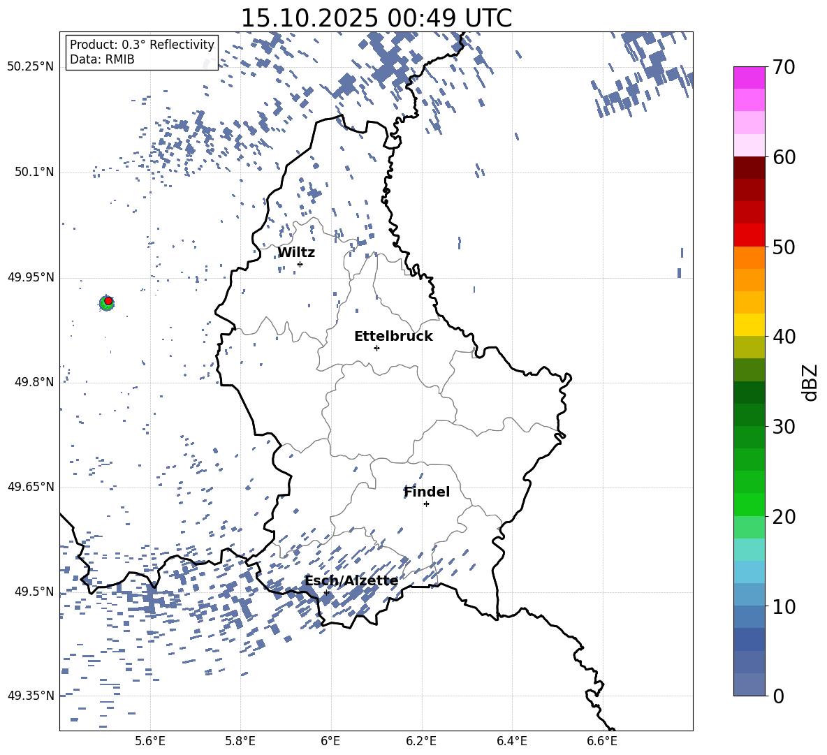Image resolution: width=827 pixels, height=755 pixels.
Task: Click the Wiltz station cross marker
Action: [300, 264]
